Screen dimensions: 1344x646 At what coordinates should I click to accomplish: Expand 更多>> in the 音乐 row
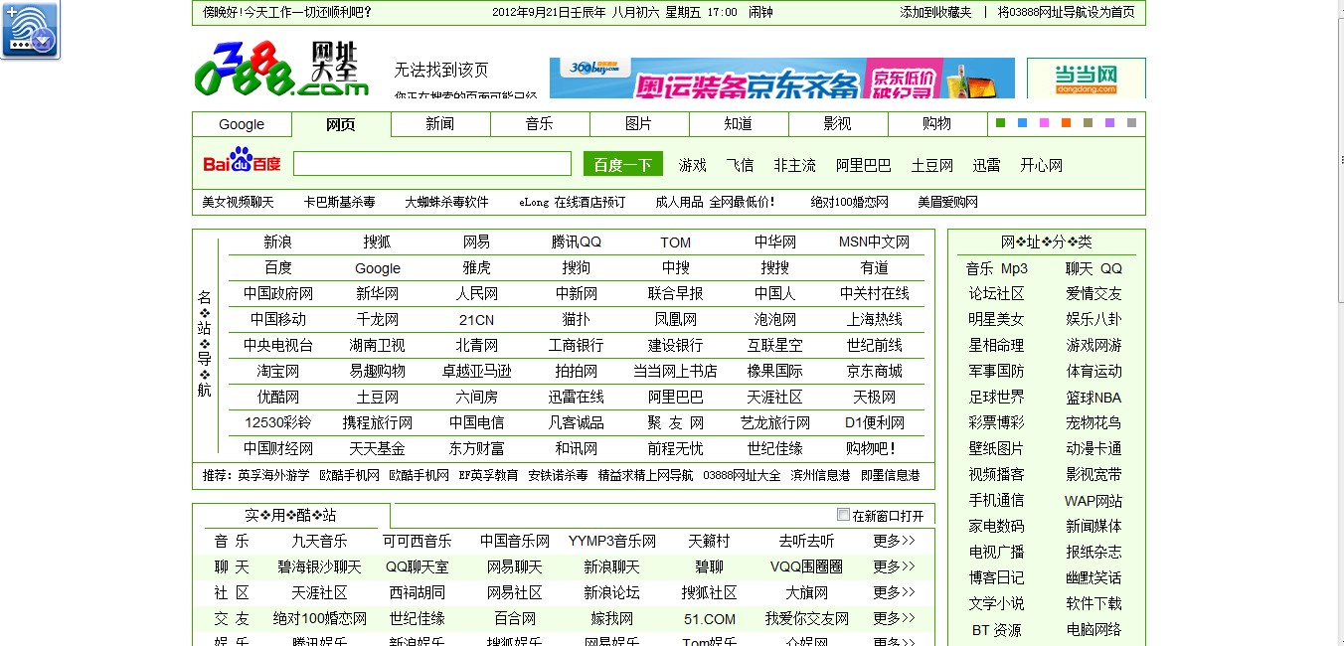pyautogui.click(x=894, y=542)
